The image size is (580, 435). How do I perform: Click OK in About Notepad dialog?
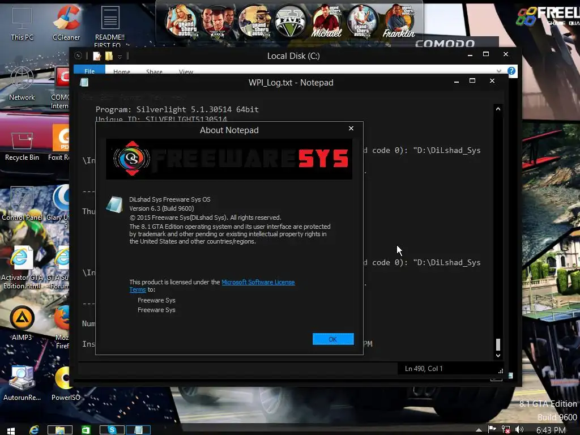coord(333,339)
